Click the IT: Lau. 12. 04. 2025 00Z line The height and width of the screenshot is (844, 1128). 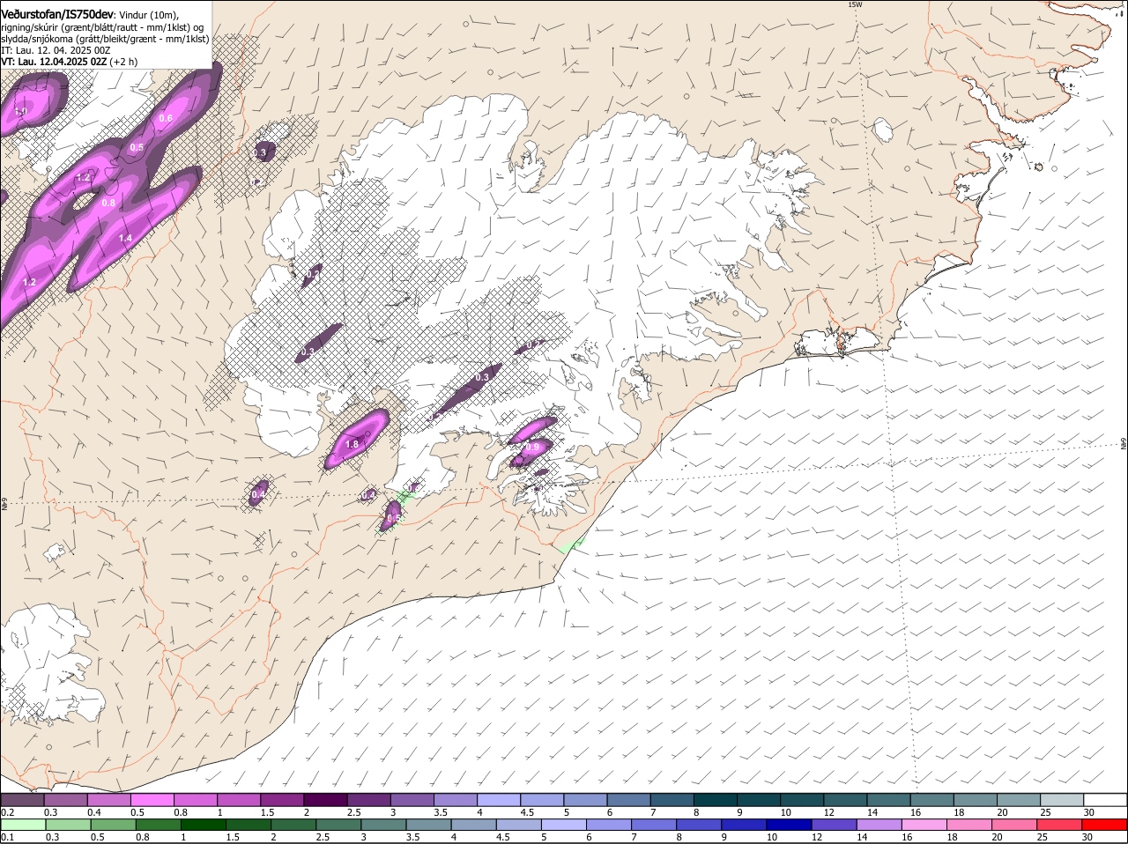click(x=56, y=50)
